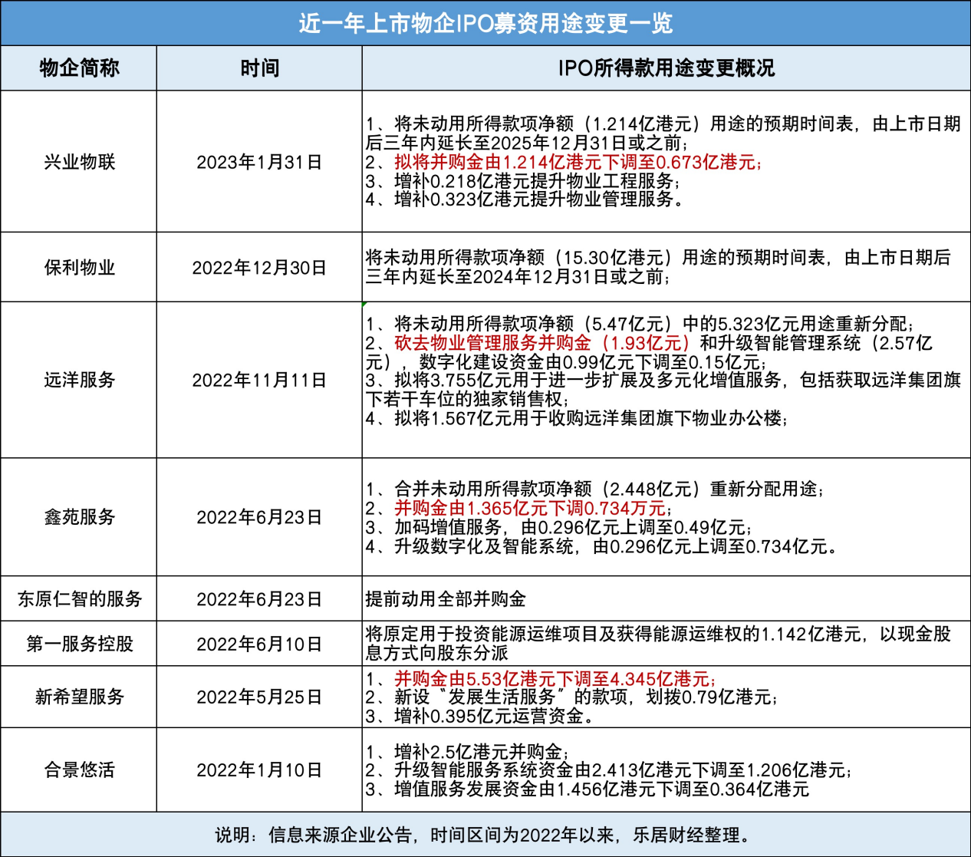The width and height of the screenshot is (971, 857).
Task: Select the 物企简称 column header
Action: pyautogui.click(x=79, y=68)
